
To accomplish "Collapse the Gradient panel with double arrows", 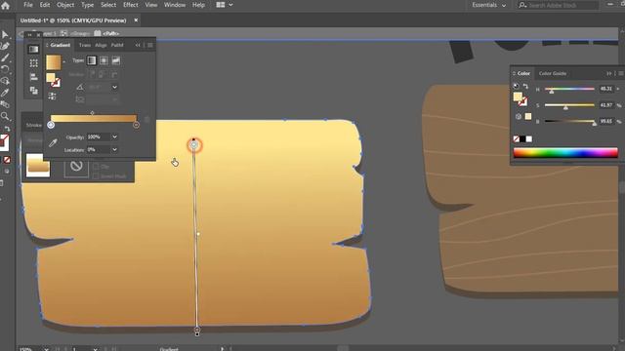I will [x=138, y=45].
